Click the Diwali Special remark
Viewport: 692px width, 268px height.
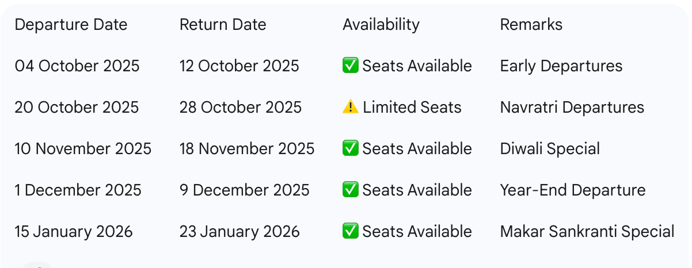(550, 149)
